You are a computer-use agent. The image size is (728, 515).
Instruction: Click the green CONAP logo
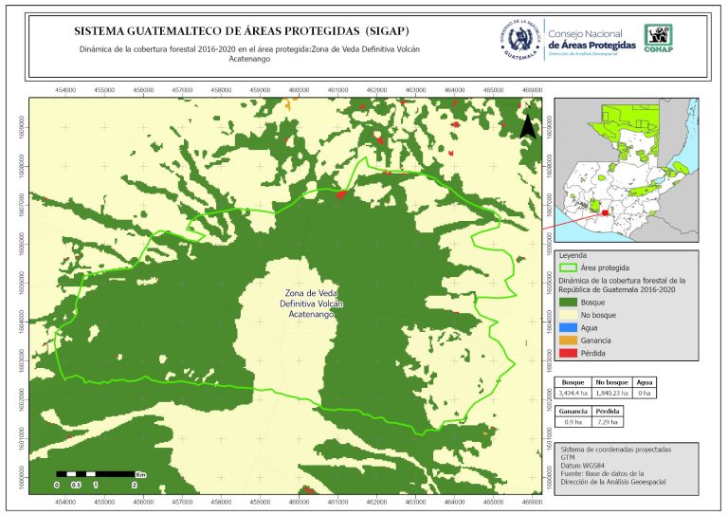click(660, 37)
